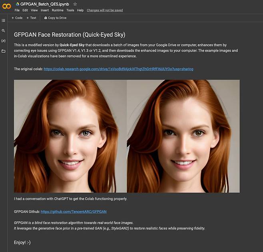Open the Table of contents sidebar icon
263x252 pixels.
click(4, 20)
